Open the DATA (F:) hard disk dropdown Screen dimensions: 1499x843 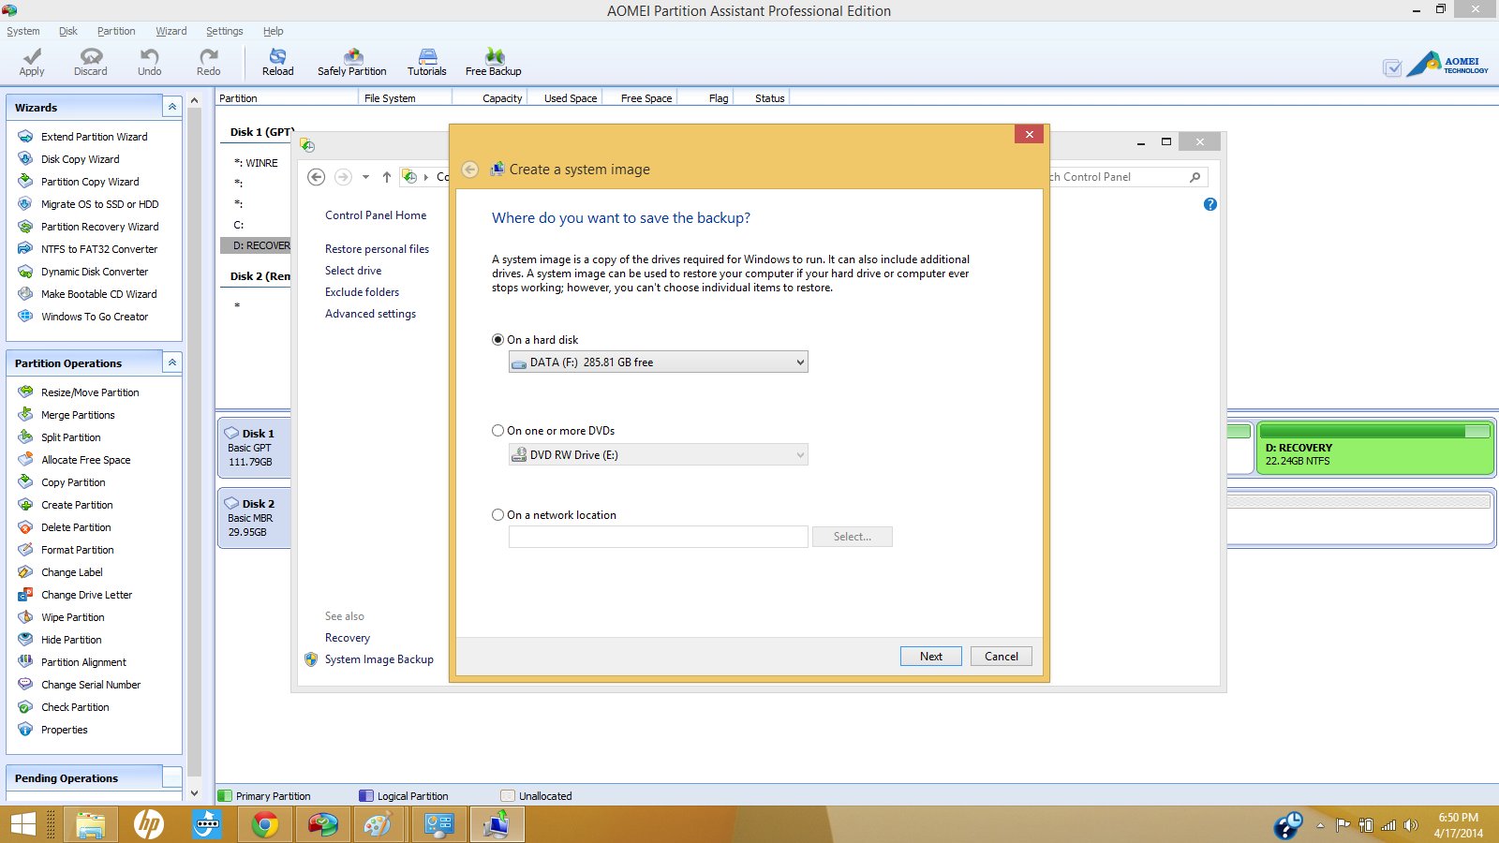(658, 362)
